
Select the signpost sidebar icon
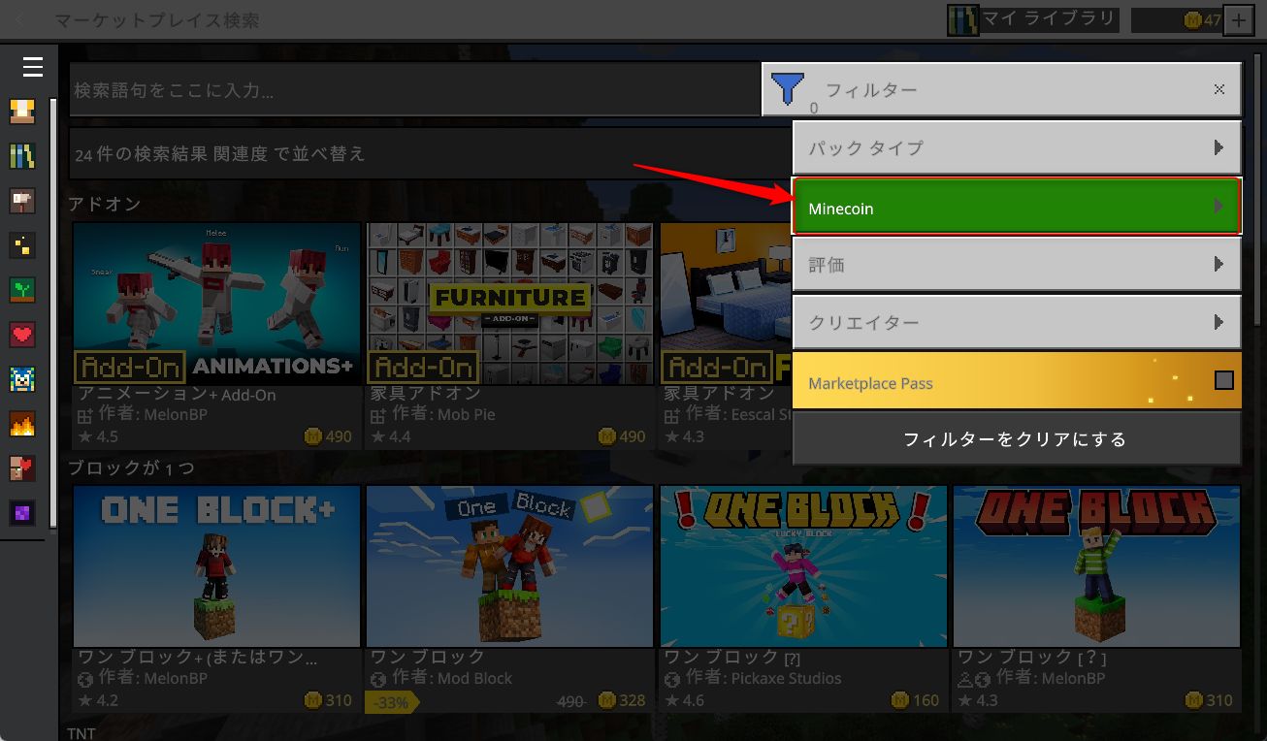(x=22, y=201)
